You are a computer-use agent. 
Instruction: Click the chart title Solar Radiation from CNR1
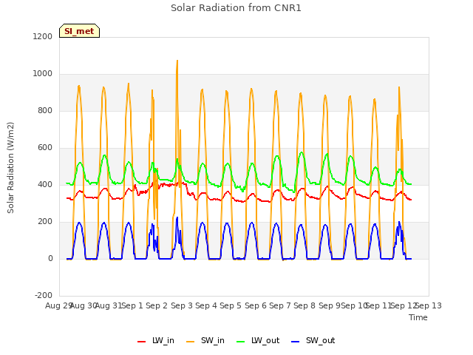pyautogui.click(x=236, y=8)
